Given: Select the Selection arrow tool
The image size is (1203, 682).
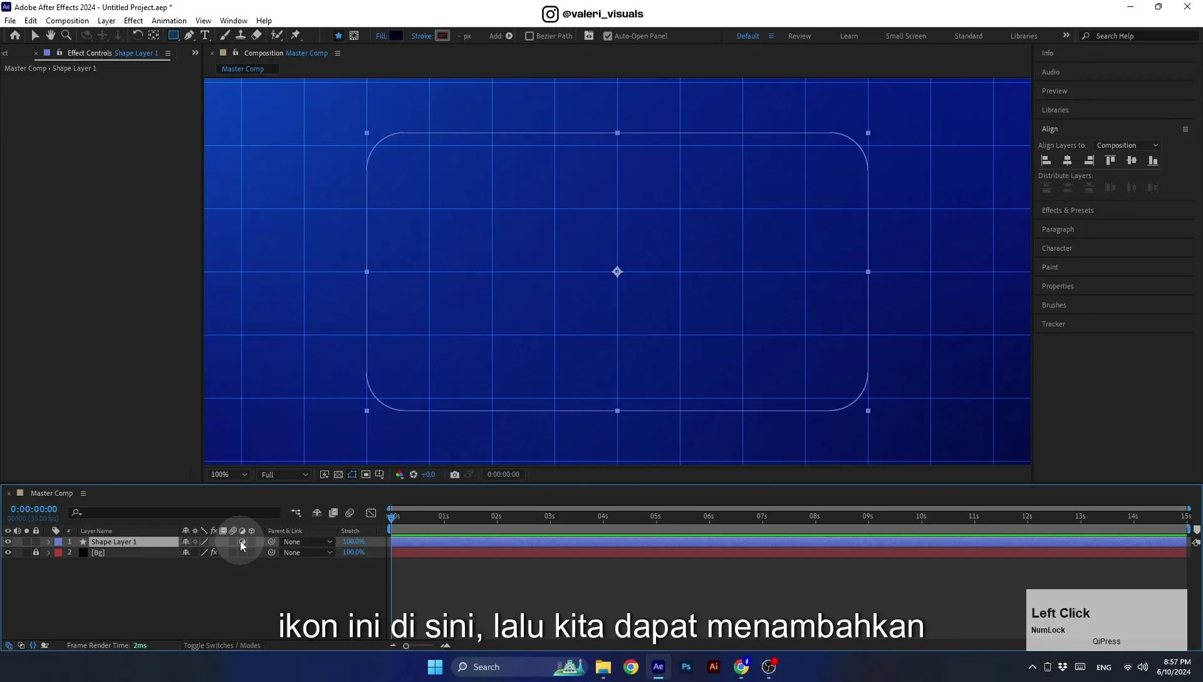Looking at the screenshot, I should 35,36.
